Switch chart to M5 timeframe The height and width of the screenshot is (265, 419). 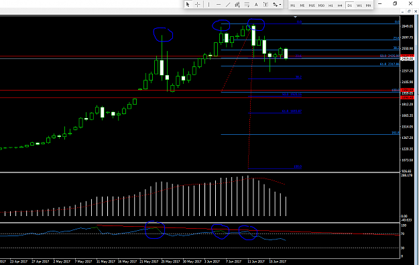pos(302,5)
